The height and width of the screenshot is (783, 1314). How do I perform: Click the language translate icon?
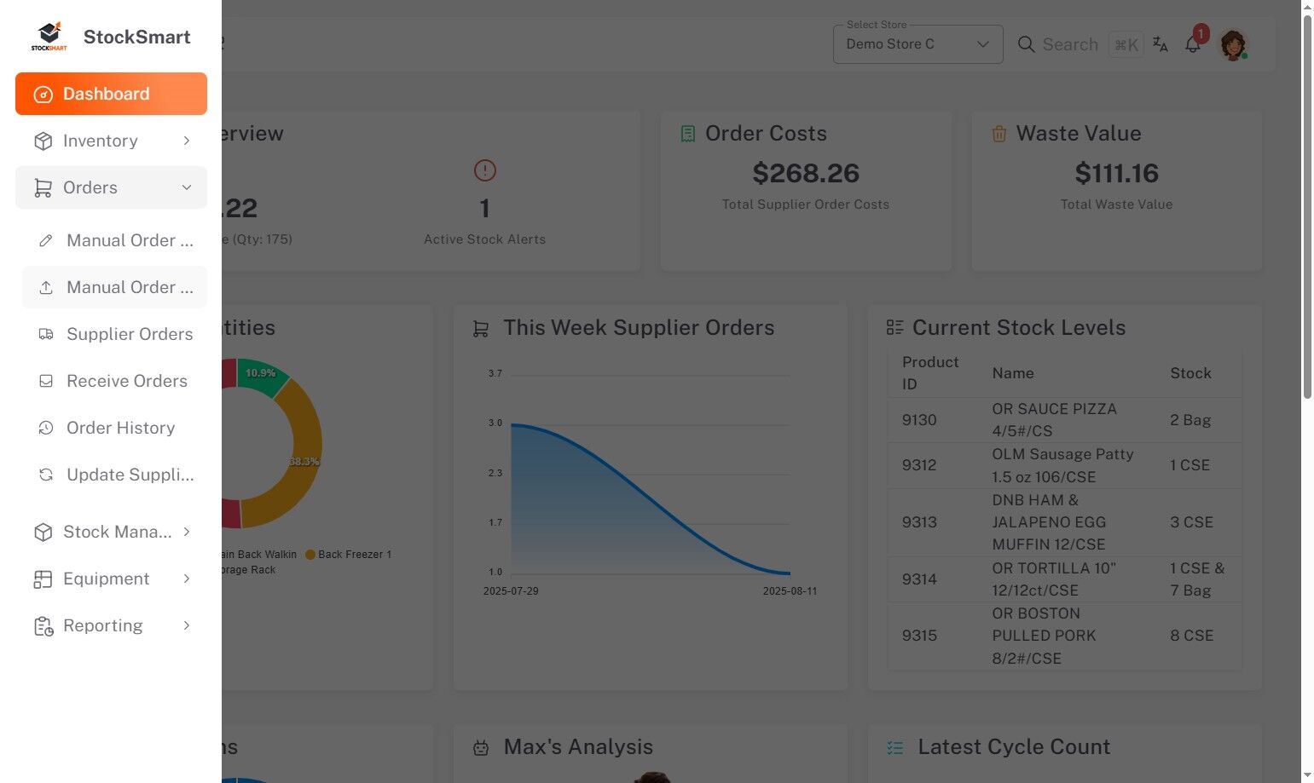tap(1161, 44)
